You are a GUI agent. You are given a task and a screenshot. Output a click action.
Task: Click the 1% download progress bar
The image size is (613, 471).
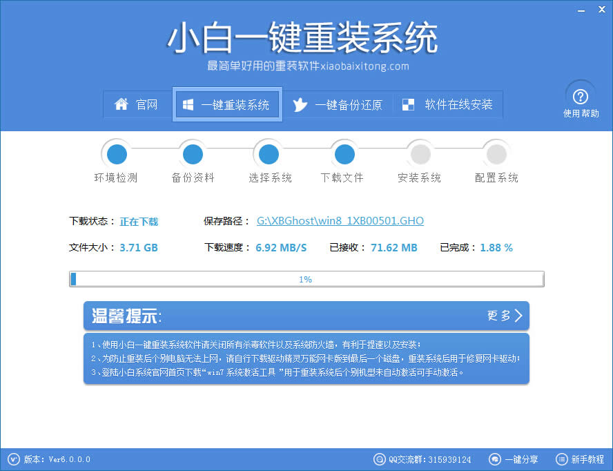pyautogui.click(x=306, y=279)
